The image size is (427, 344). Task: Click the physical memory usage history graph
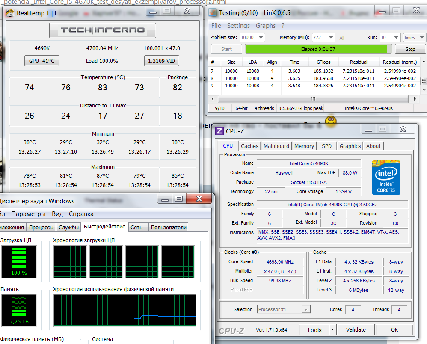point(125,310)
